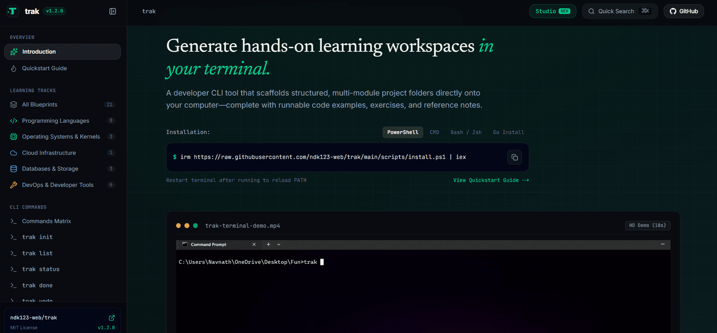Click the Introduction sparkle icon

pos(14,52)
